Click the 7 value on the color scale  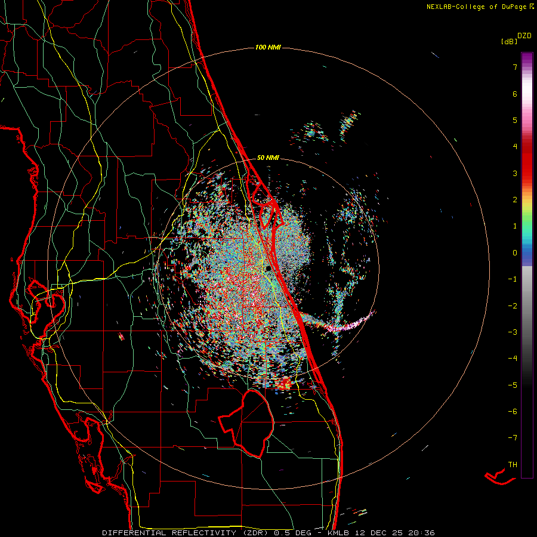[515, 67]
